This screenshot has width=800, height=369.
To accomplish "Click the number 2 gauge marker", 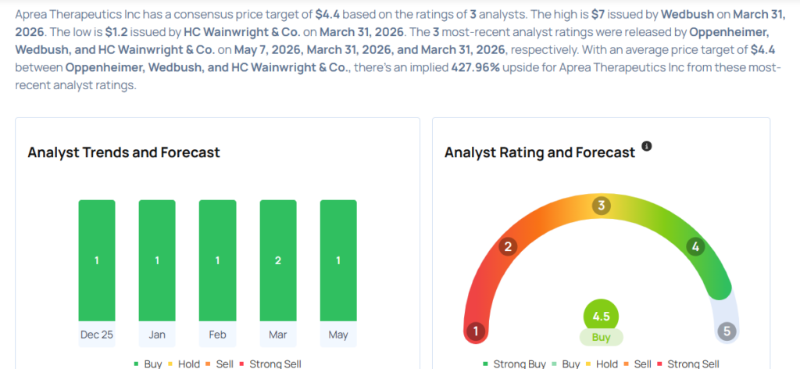I will click(x=508, y=247).
